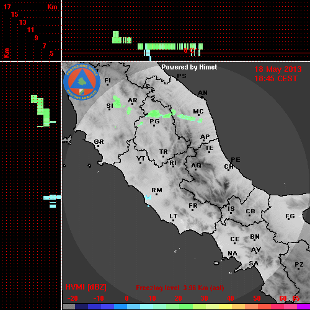Select the SI city label
This screenshot has height=310, width=310.
click(110, 106)
